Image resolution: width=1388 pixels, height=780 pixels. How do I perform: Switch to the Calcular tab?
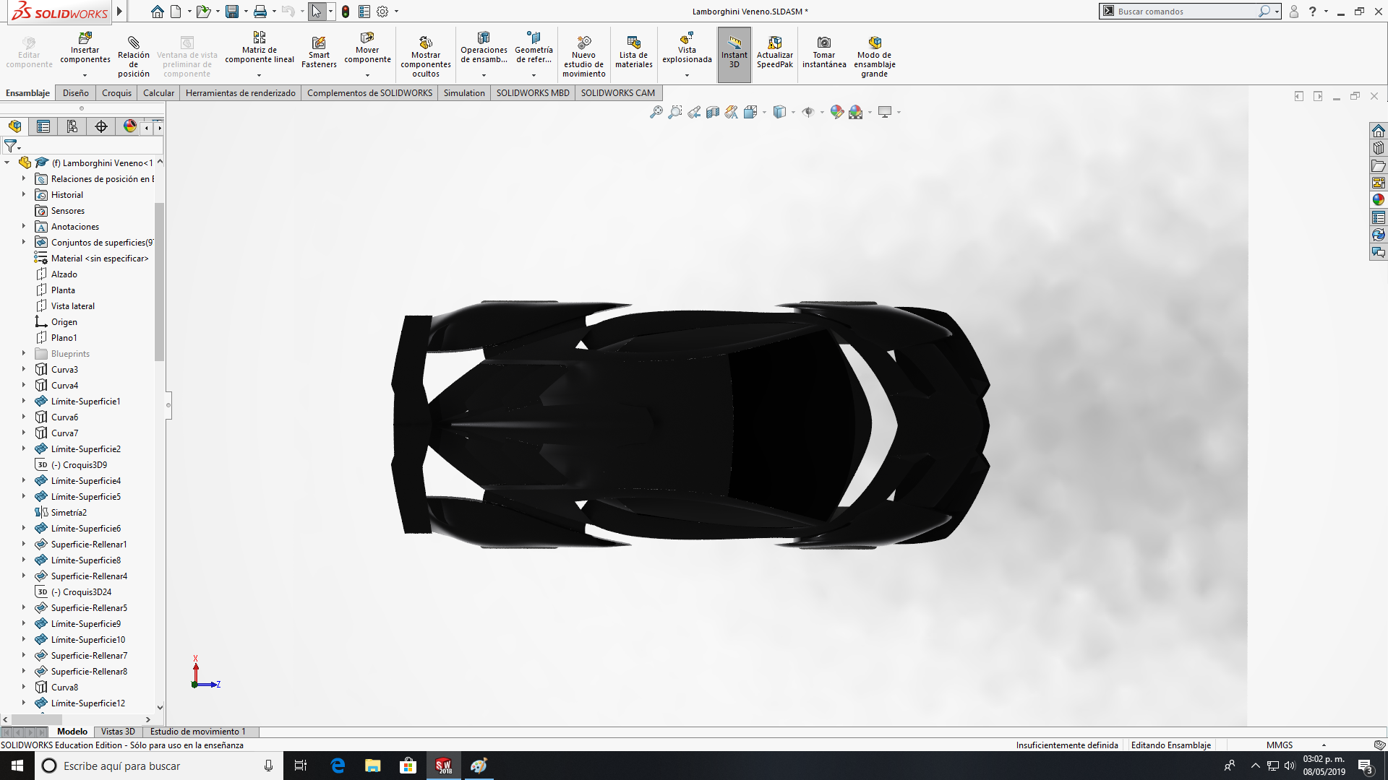[158, 93]
